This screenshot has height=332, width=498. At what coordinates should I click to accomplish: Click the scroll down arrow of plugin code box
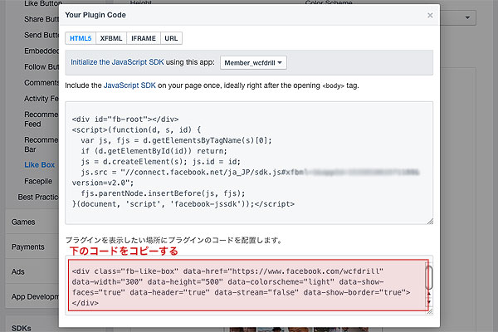pos(429,302)
